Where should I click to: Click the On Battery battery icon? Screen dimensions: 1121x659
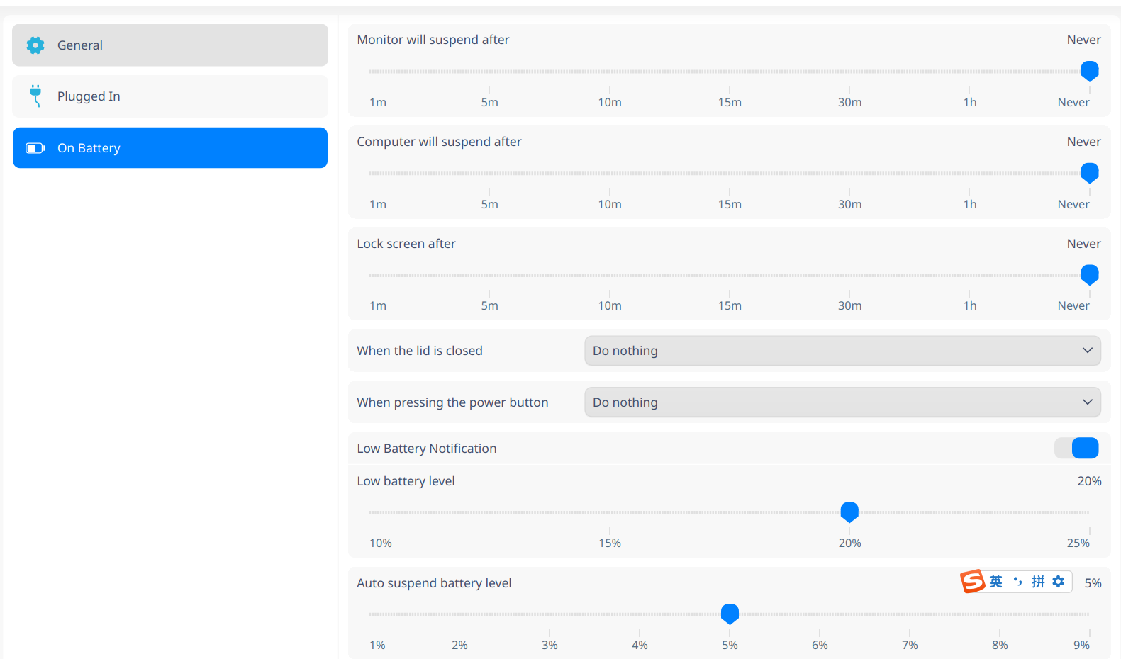pyautogui.click(x=35, y=148)
